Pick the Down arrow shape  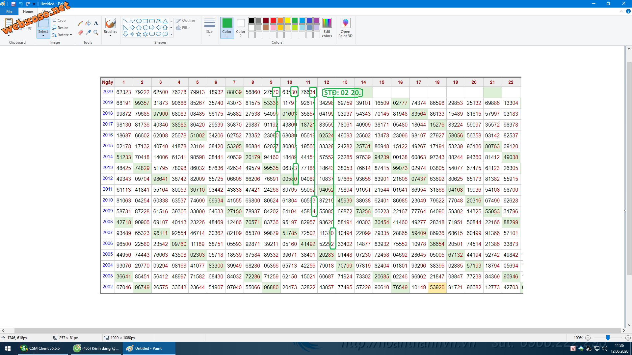125,34
